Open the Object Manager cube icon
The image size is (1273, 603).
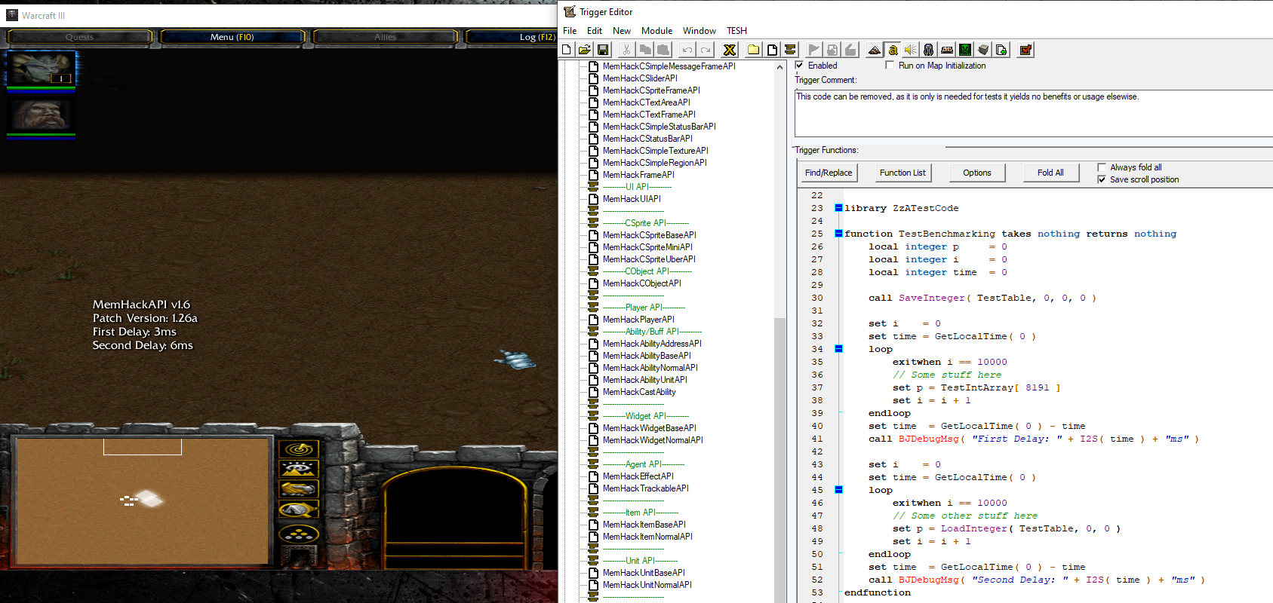(983, 50)
